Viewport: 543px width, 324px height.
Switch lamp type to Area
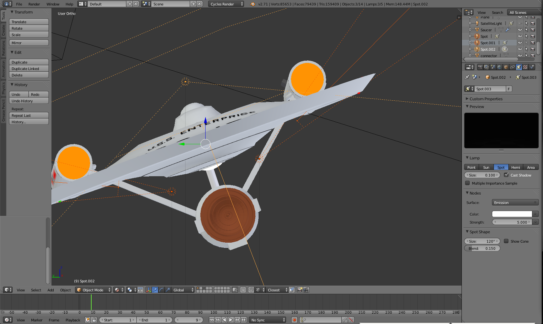coord(531,167)
